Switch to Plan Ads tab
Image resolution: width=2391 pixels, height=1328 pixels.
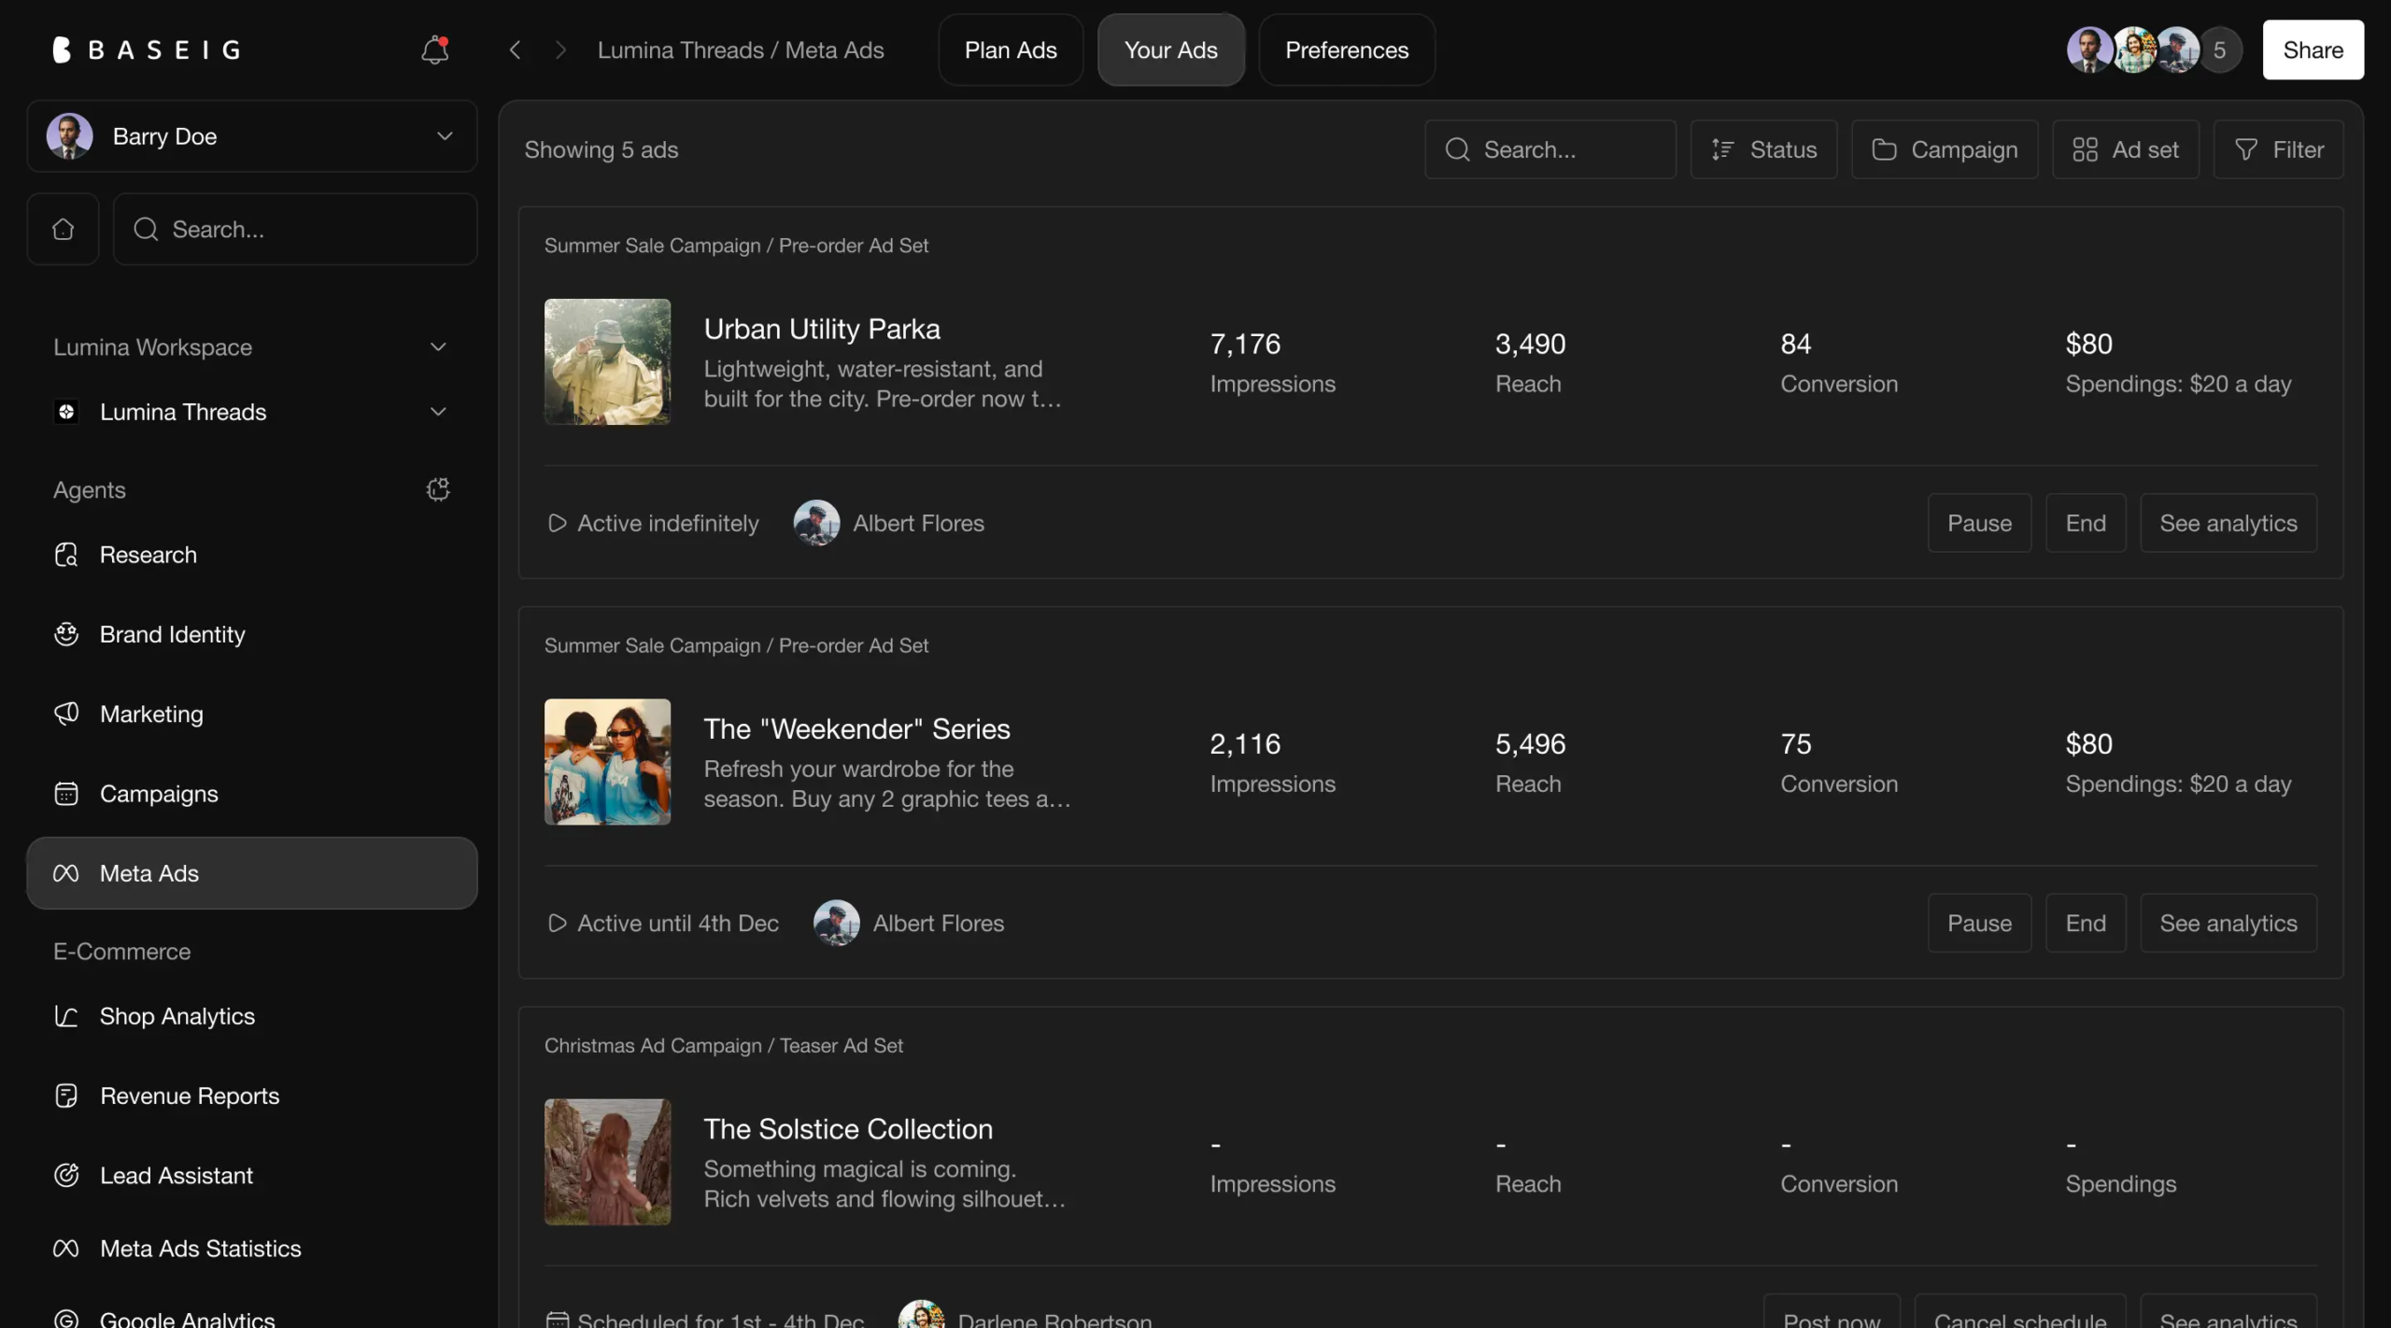(1011, 49)
